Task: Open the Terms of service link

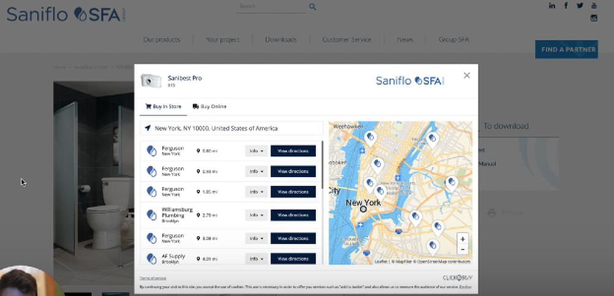Action: 153,278
